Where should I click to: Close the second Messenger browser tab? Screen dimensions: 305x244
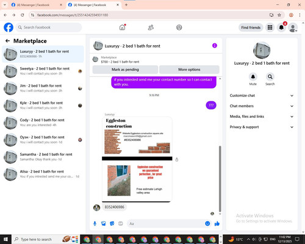point(118,5)
